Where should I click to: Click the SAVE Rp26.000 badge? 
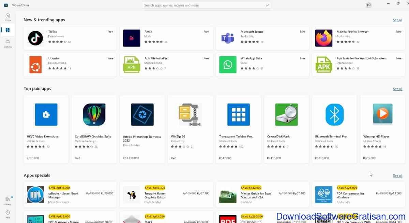[x=347, y=188]
